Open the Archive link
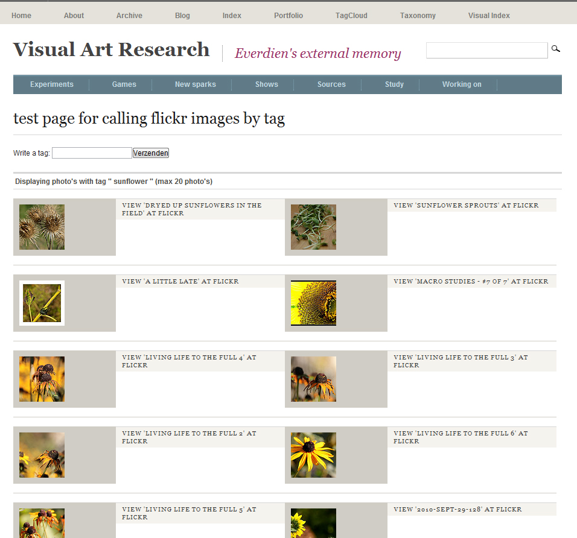This screenshot has height=538, width=577. 129,16
